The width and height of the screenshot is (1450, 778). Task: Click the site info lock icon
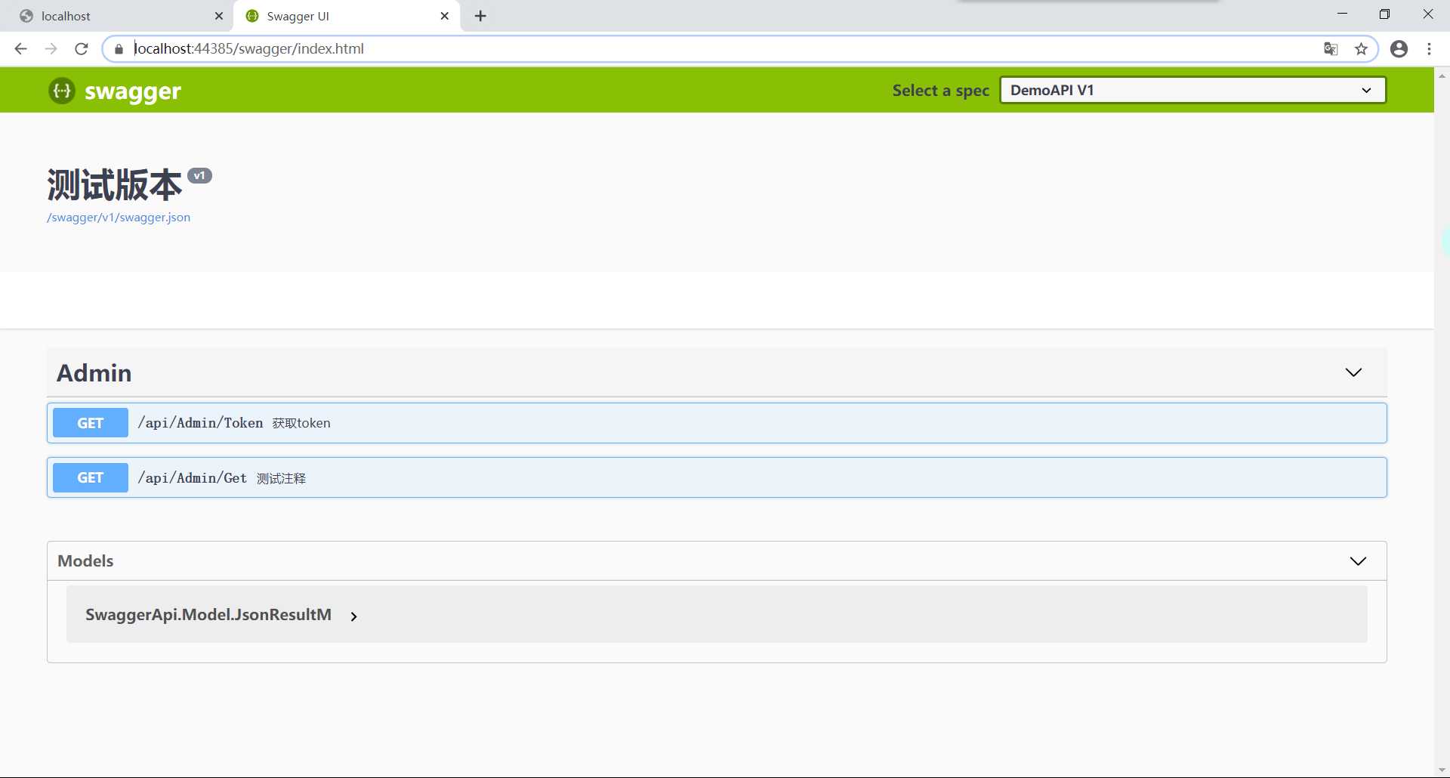coord(119,49)
